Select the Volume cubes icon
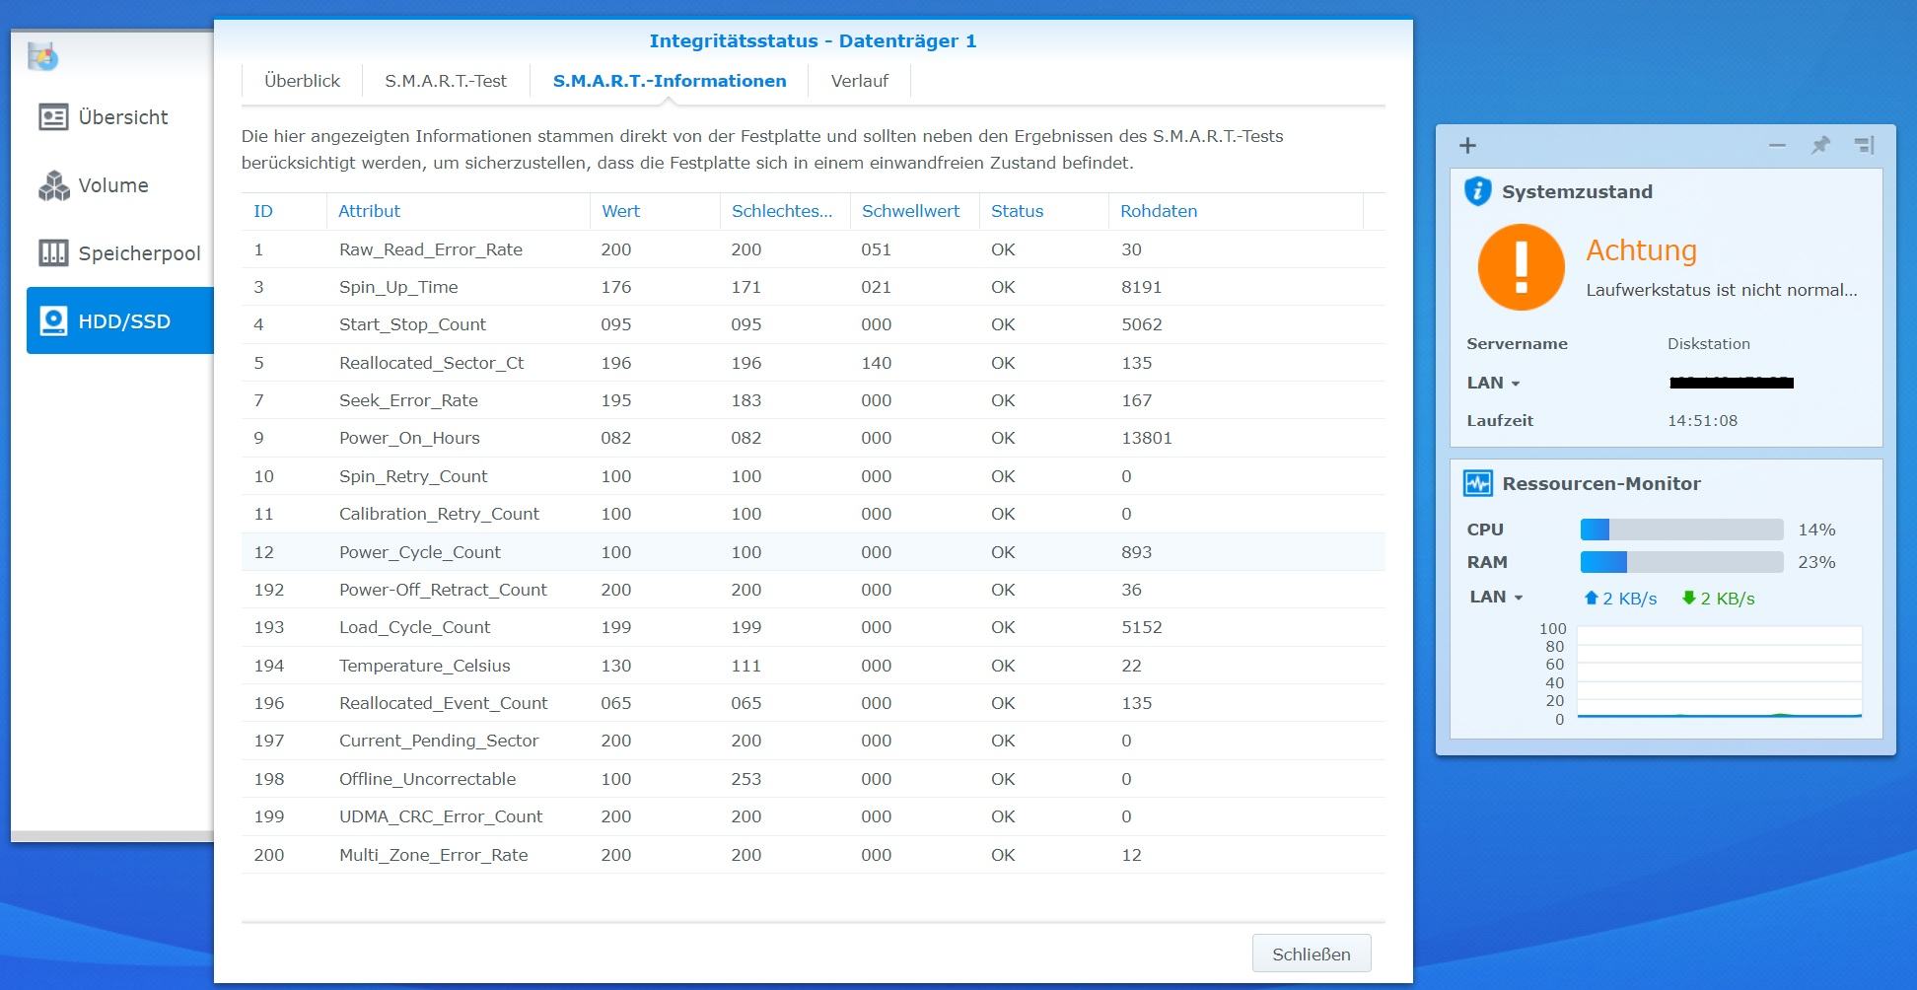 coord(53,185)
